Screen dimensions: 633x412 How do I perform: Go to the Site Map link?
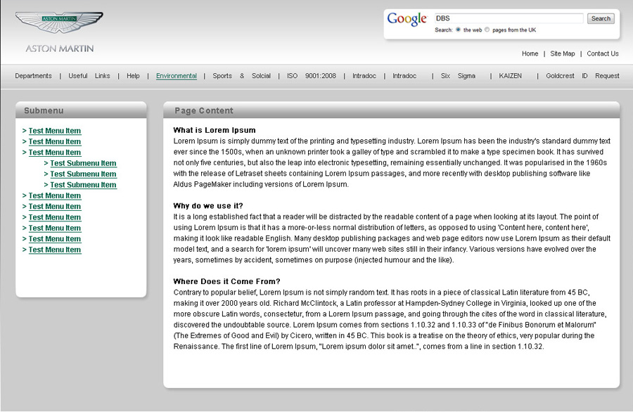tap(562, 53)
